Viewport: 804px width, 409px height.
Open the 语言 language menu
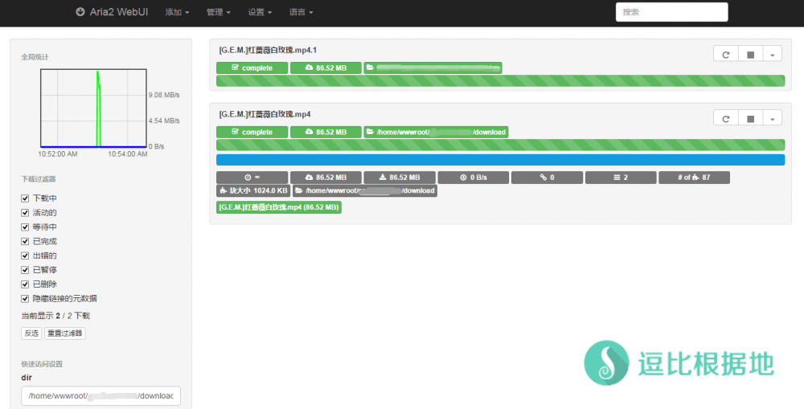point(301,13)
